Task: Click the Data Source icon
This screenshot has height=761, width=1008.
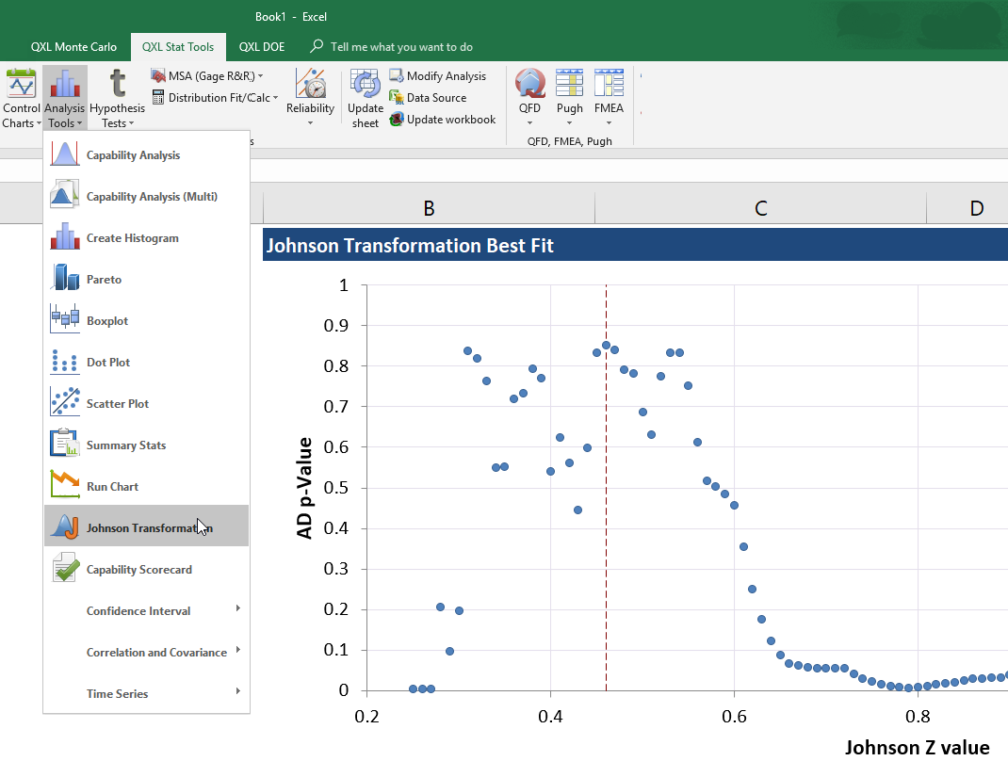Action: point(397,98)
